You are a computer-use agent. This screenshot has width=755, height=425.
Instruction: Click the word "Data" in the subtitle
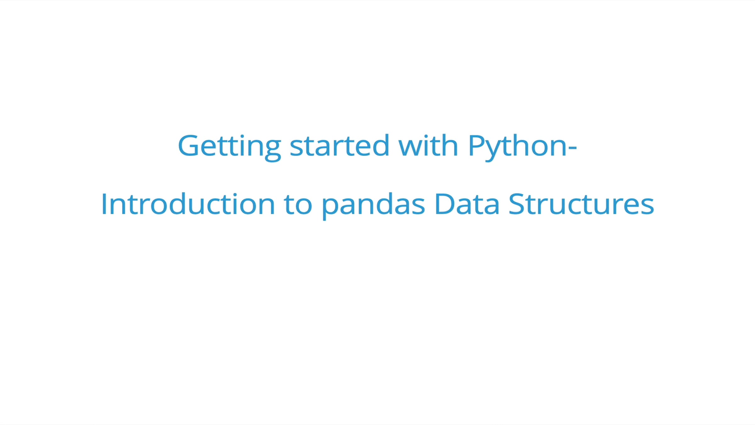[467, 204]
